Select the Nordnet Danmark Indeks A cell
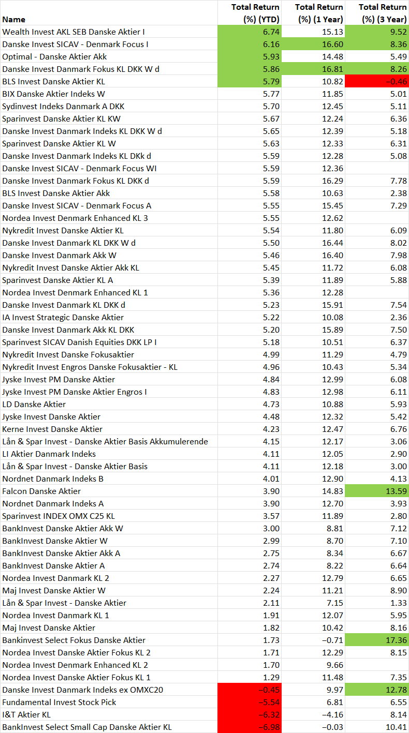 pos(109,503)
